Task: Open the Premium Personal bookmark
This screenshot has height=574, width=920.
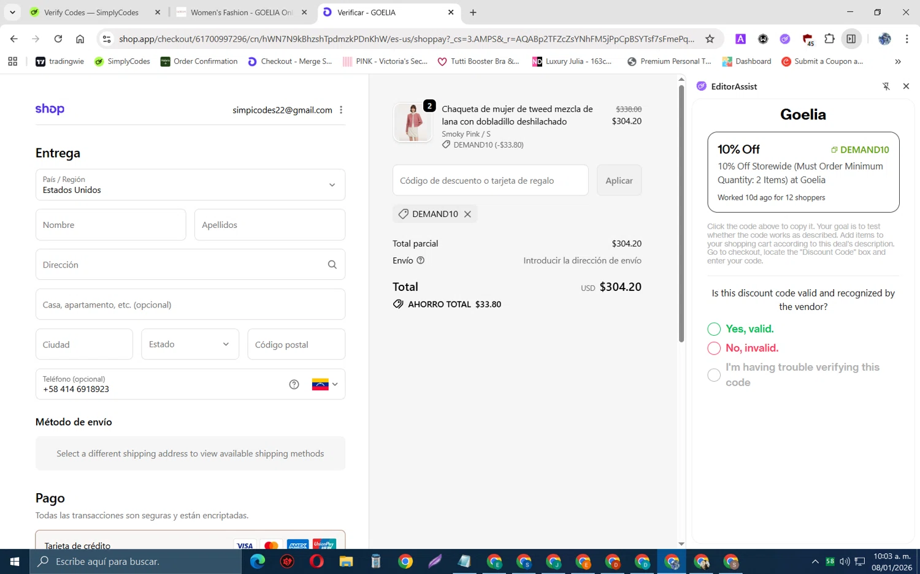Action: click(x=669, y=61)
